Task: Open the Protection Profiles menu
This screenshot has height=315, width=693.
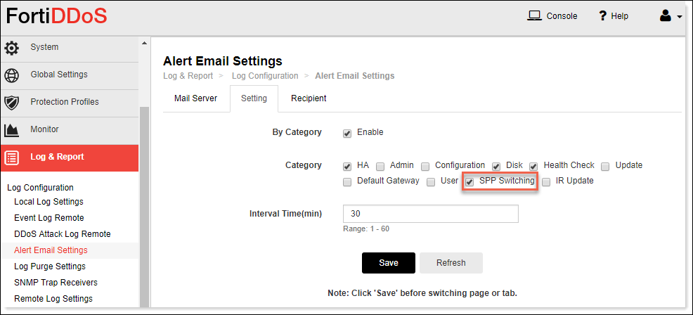Action: coord(70,102)
